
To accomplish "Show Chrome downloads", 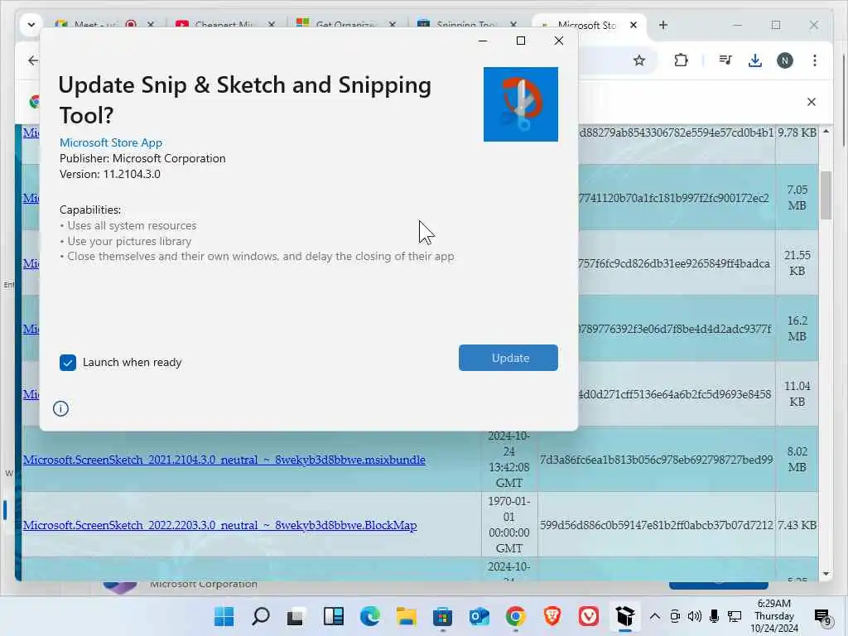I will (x=755, y=60).
